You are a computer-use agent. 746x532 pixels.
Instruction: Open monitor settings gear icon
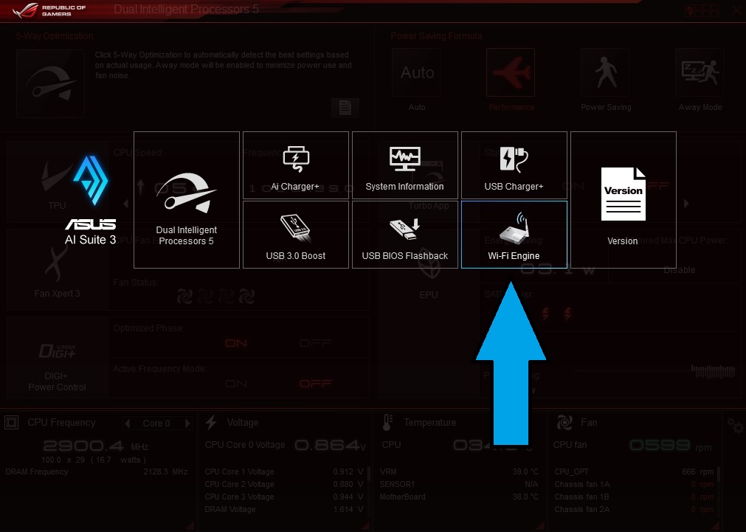[736, 425]
